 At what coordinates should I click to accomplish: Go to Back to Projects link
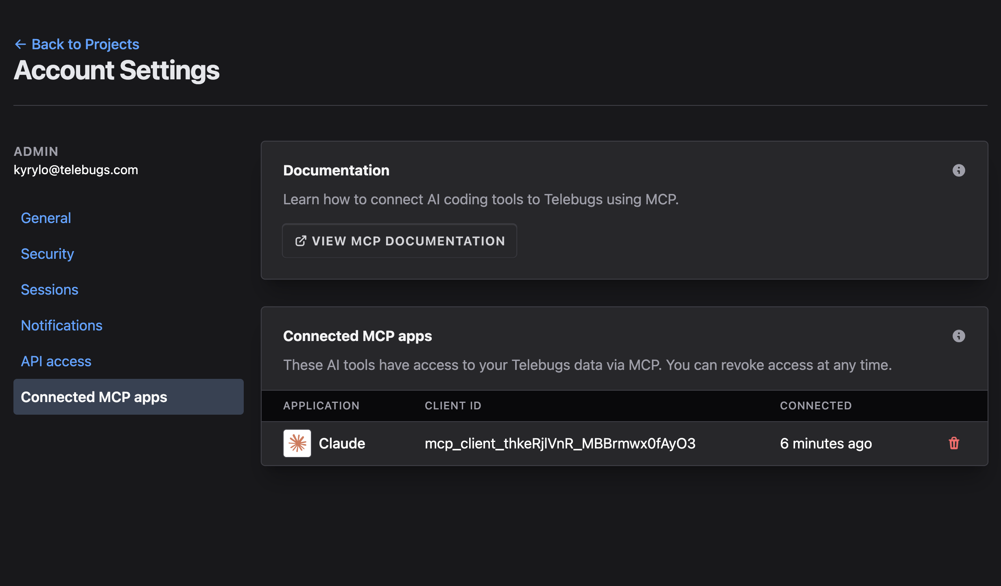coord(85,44)
